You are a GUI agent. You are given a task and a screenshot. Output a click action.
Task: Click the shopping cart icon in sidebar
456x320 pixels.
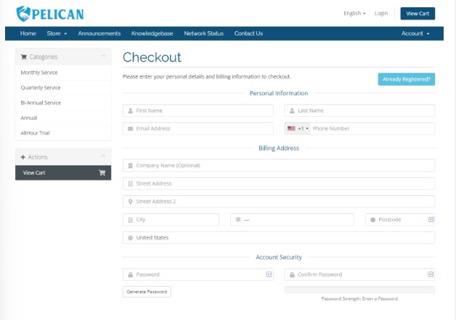[x=102, y=173]
